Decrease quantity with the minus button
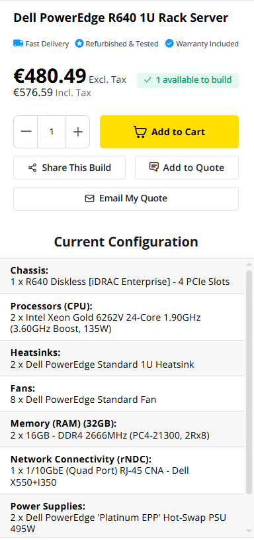Viewport: 254px width, 540px height. [26, 132]
